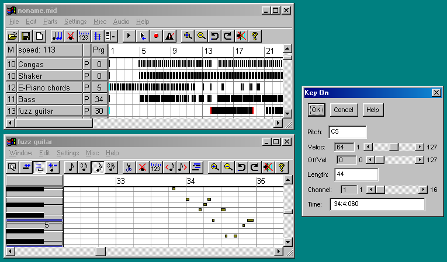The width and height of the screenshot is (447, 262).
Task: Click the open file folder icon
Action: pos(12,36)
